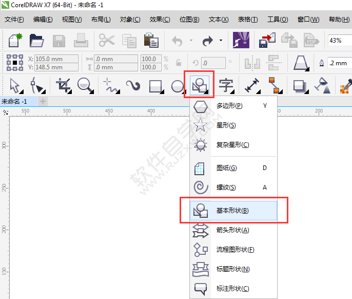Click the Copy icon
Image resolution: width=352 pixels, height=299 pixels.
click(x=129, y=41)
